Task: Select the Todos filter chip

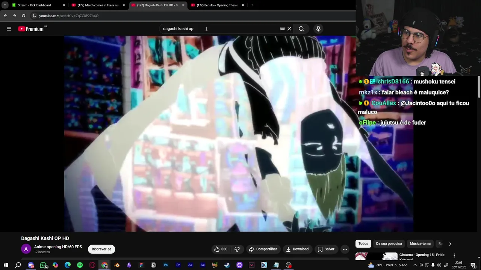Action: click(363, 244)
